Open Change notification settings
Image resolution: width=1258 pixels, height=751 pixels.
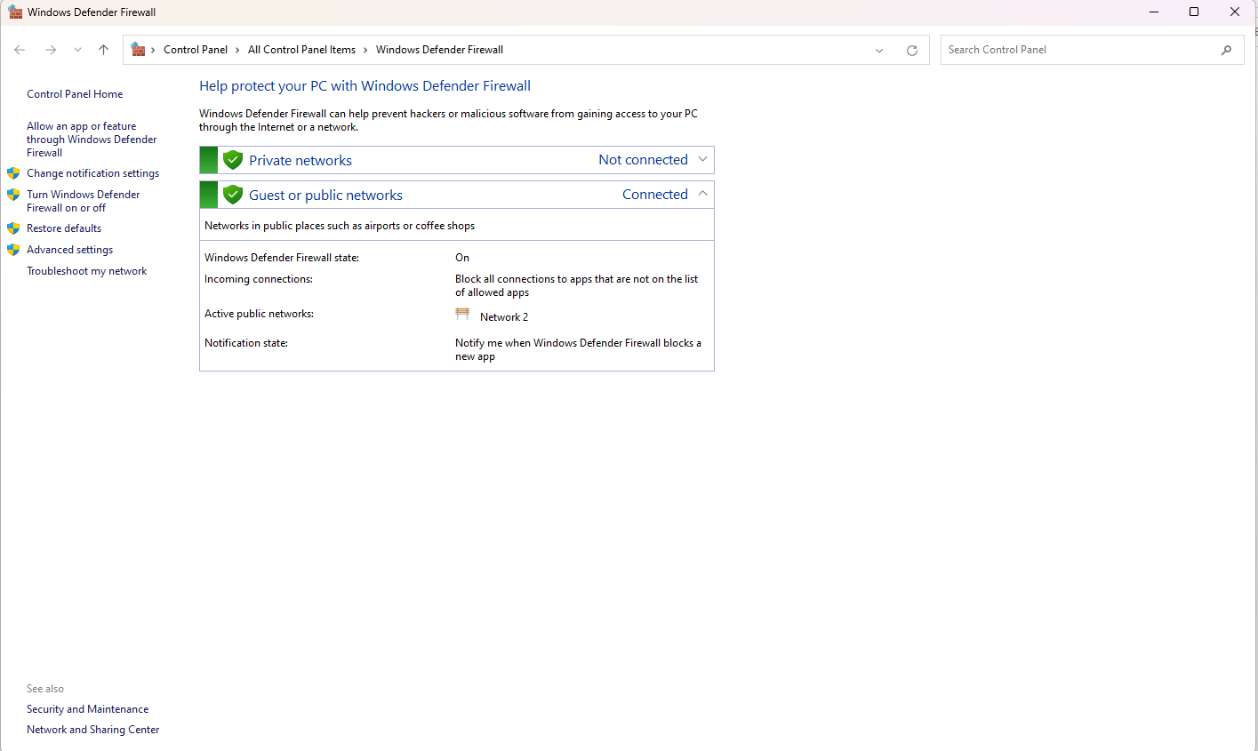coord(92,173)
